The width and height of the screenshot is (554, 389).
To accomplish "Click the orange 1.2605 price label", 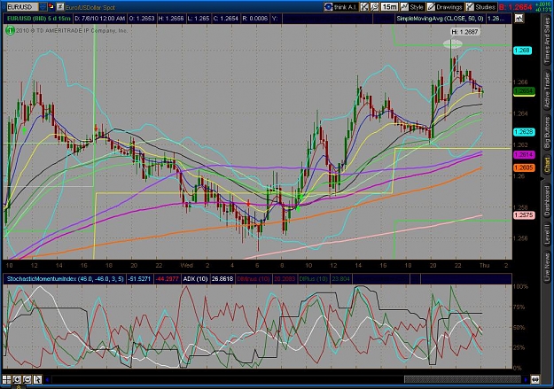I will pos(524,167).
